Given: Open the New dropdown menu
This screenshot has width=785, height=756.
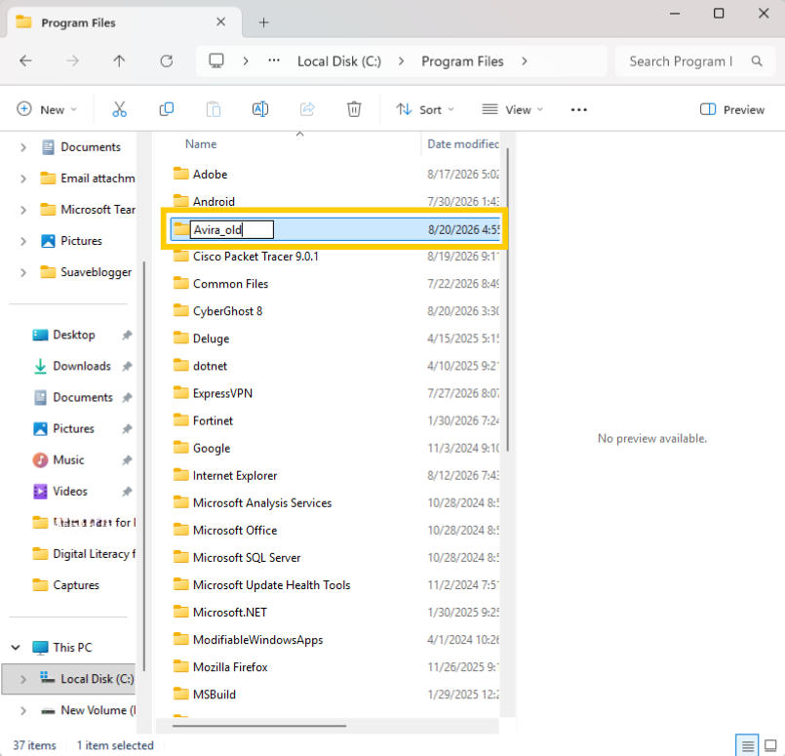Looking at the screenshot, I should [x=47, y=109].
